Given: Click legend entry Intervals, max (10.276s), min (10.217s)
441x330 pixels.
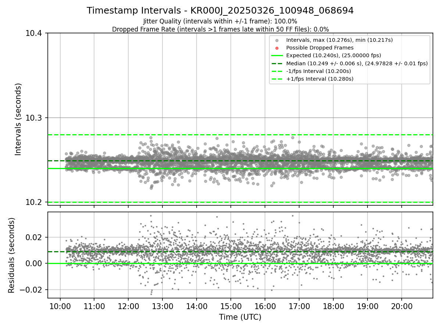Looking at the screenshot, I should (x=340, y=40).
